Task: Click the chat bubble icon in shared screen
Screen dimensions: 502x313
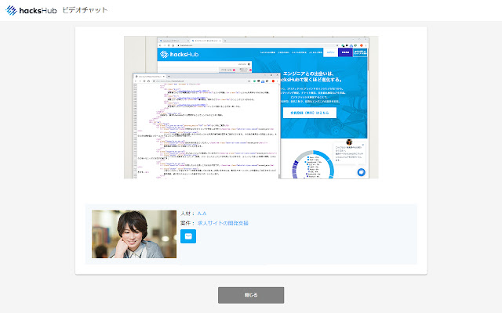Action: (x=361, y=172)
